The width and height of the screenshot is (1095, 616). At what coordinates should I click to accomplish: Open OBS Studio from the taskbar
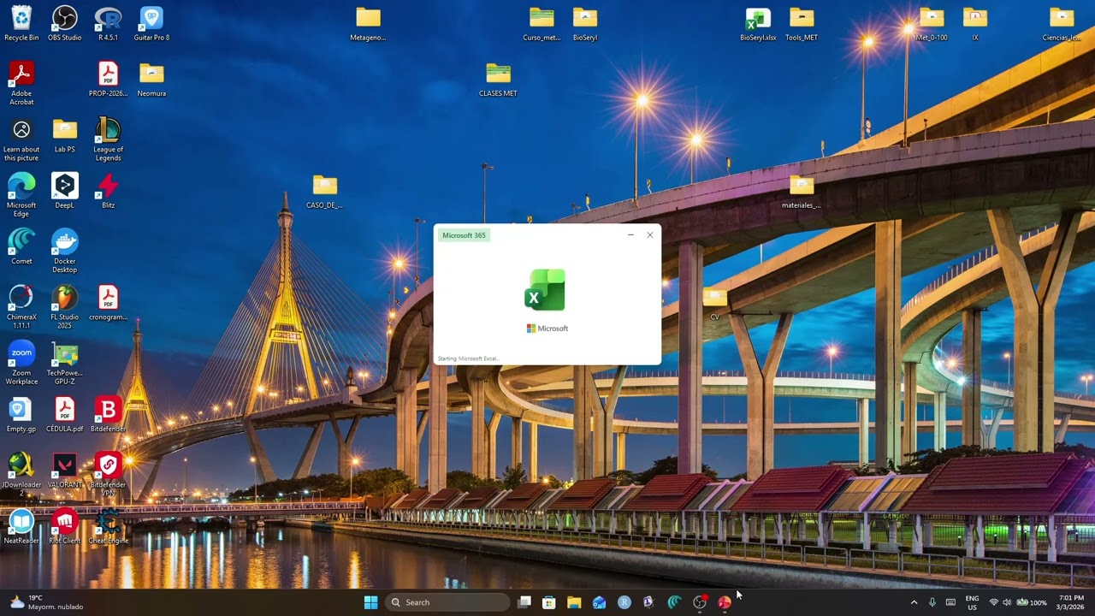pyautogui.click(x=700, y=602)
